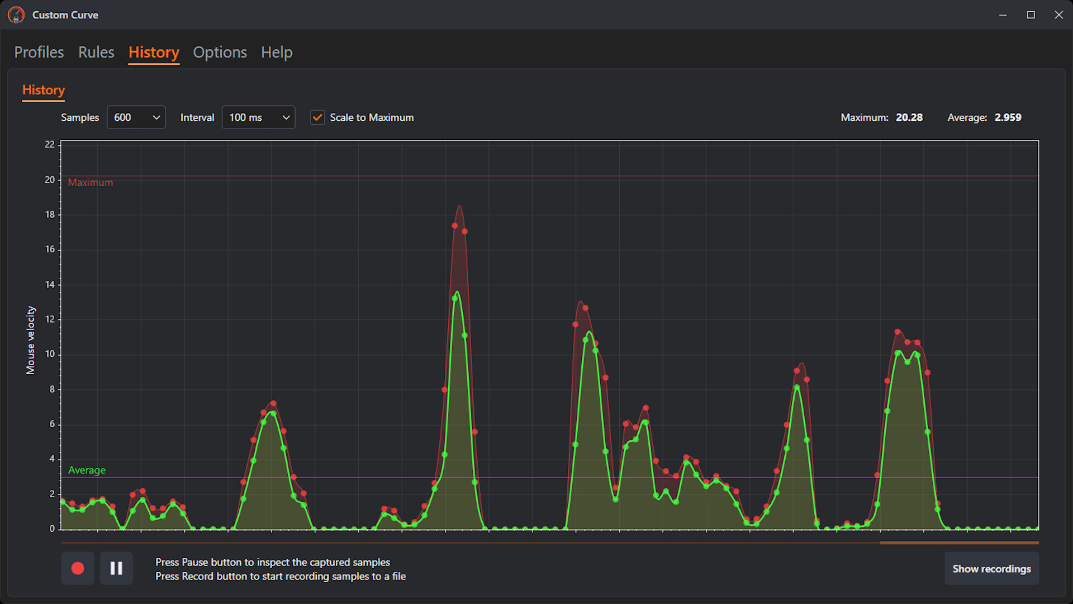Switch to the Profiles tab
Viewport: 1073px width, 604px height.
click(39, 52)
